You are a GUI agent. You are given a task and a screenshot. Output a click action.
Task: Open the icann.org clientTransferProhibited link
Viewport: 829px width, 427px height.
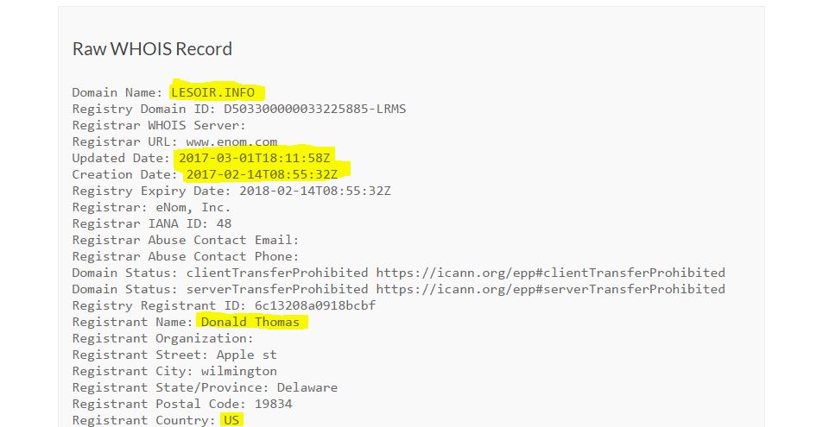click(x=550, y=273)
